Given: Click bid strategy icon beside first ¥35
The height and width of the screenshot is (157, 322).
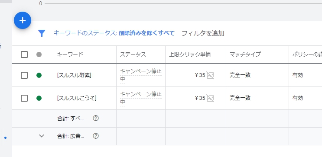Looking at the screenshot, I should [210, 75].
